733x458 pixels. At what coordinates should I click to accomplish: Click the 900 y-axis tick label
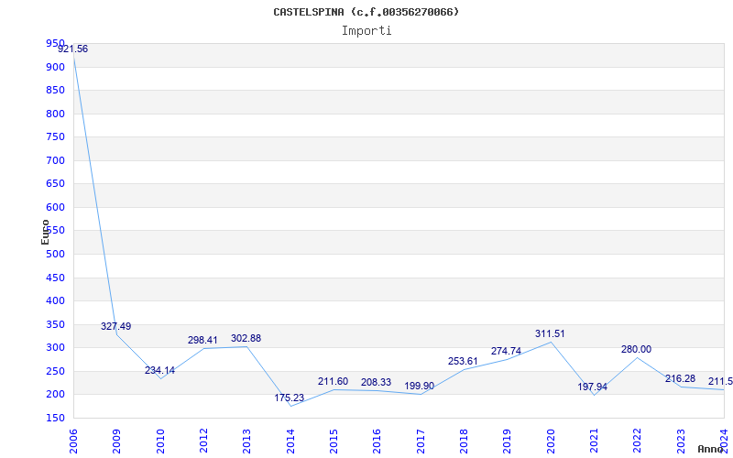click(x=55, y=67)
